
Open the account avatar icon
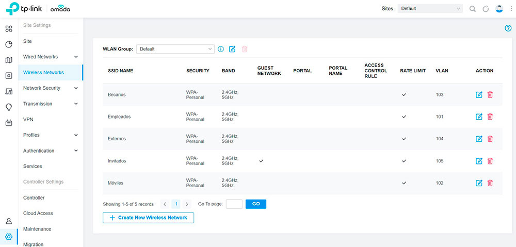[x=499, y=9]
